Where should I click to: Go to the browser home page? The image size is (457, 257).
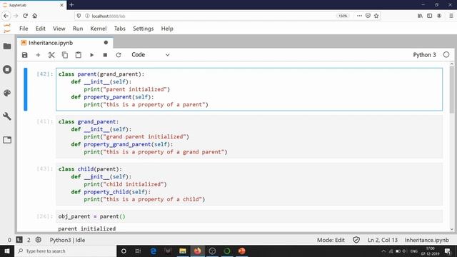[x=35, y=16]
